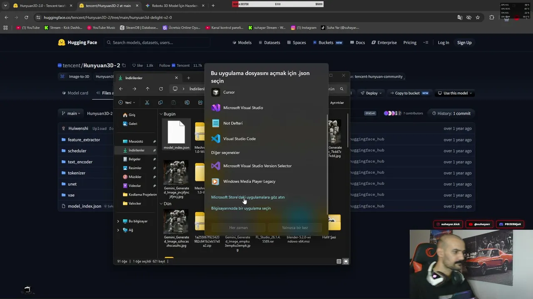Collapse the Bugün file group

(x=161, y=114)
